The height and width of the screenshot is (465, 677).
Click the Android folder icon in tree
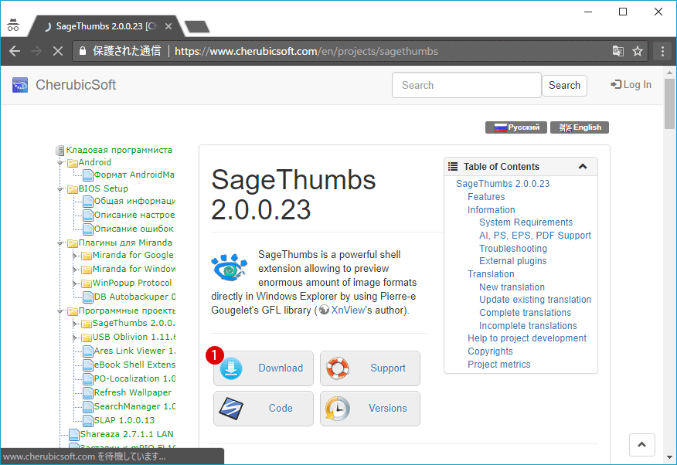point(73,163)
